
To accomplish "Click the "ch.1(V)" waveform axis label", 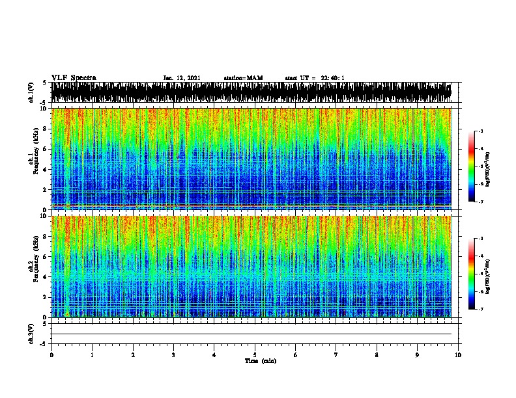I will coord(31,92).
